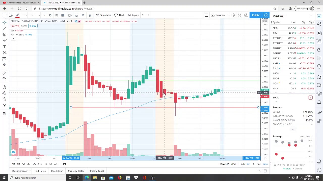Undo the last chart action
The width and height of the screenshot is (323, 181).
143,15
